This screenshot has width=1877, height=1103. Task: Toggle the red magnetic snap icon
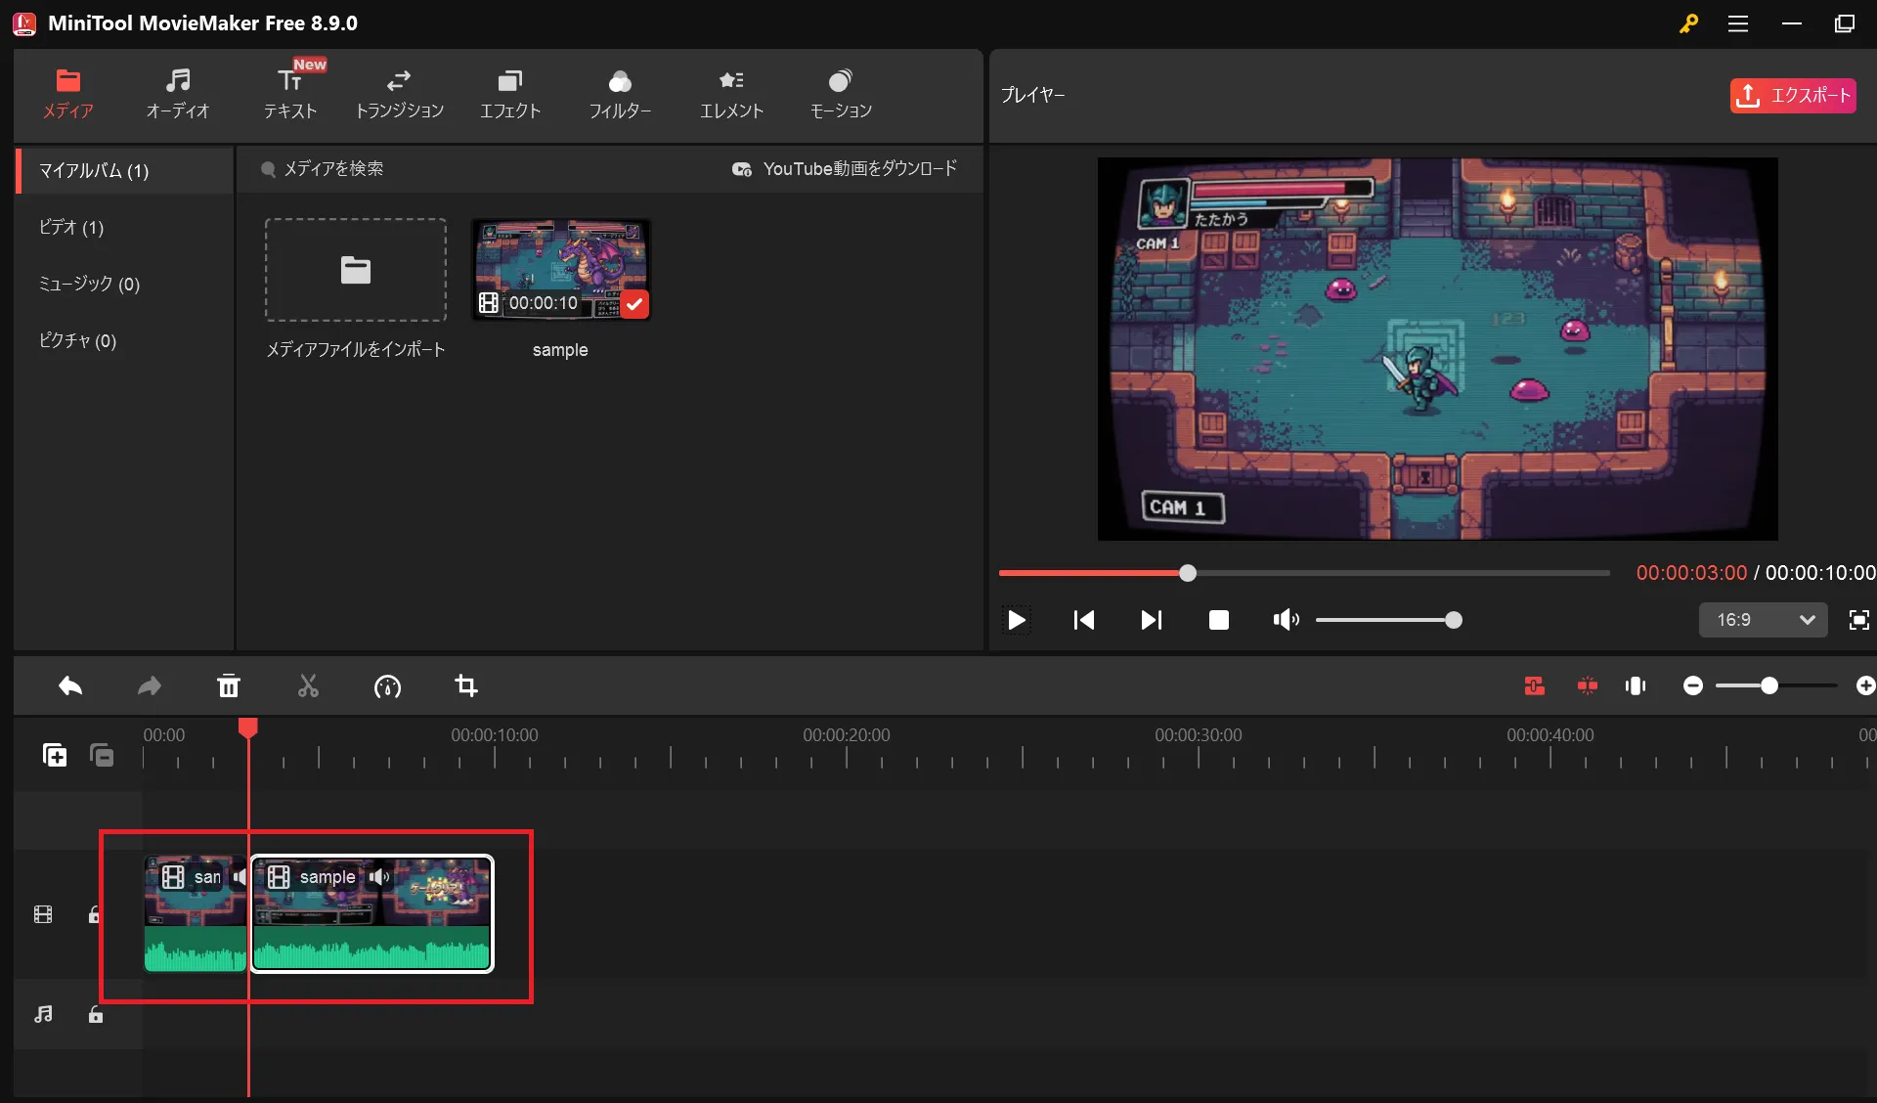pos(1588,686)
